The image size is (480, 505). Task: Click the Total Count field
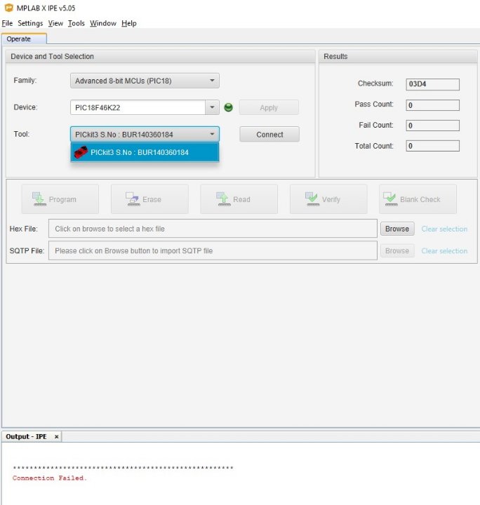pyautogui.click(x=433, y=146)
